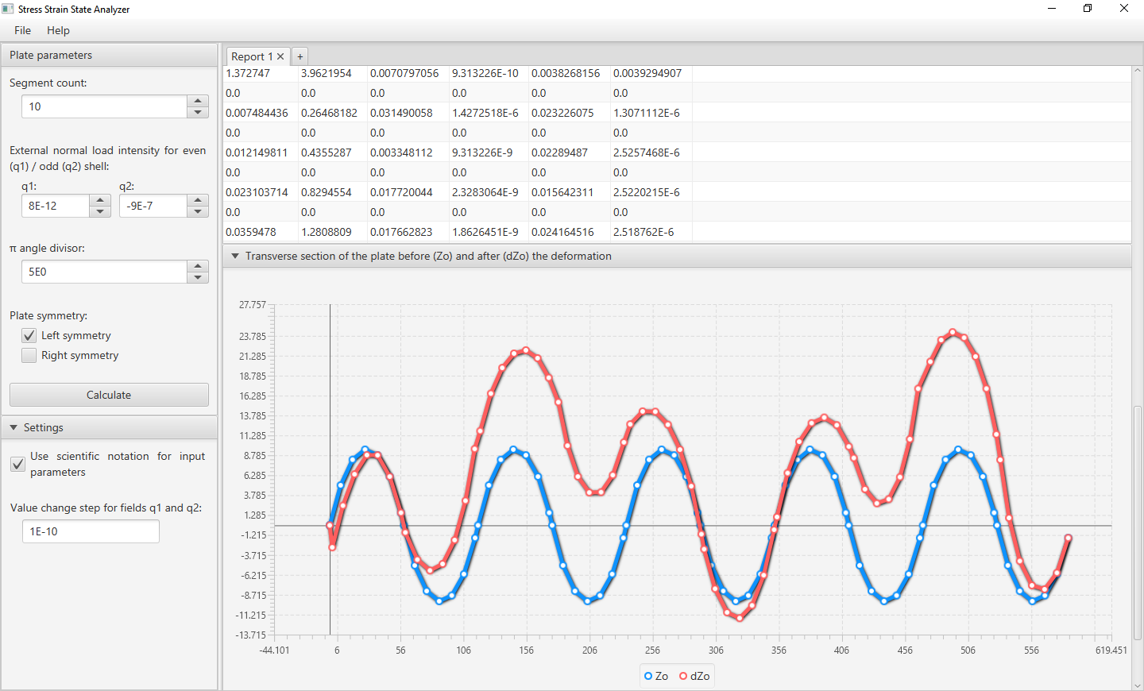Select table cell 0.02289487
The image size is (1144, 691).
(x=569, y=152)
